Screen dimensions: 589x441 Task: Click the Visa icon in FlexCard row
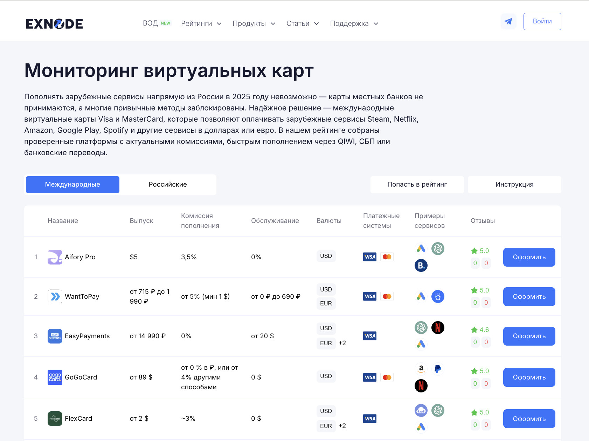pos(370,419)
